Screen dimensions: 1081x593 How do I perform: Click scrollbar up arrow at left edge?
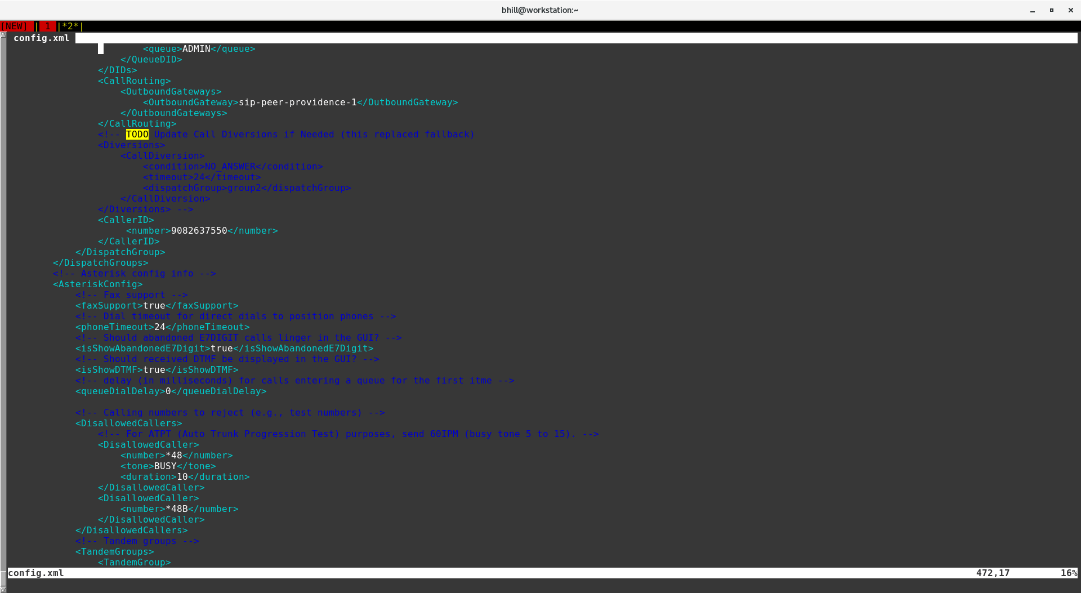tap(3, 35)
